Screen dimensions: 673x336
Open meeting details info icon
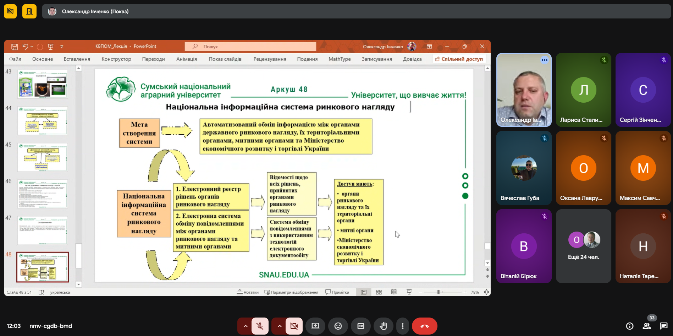(x=630, y=326)
